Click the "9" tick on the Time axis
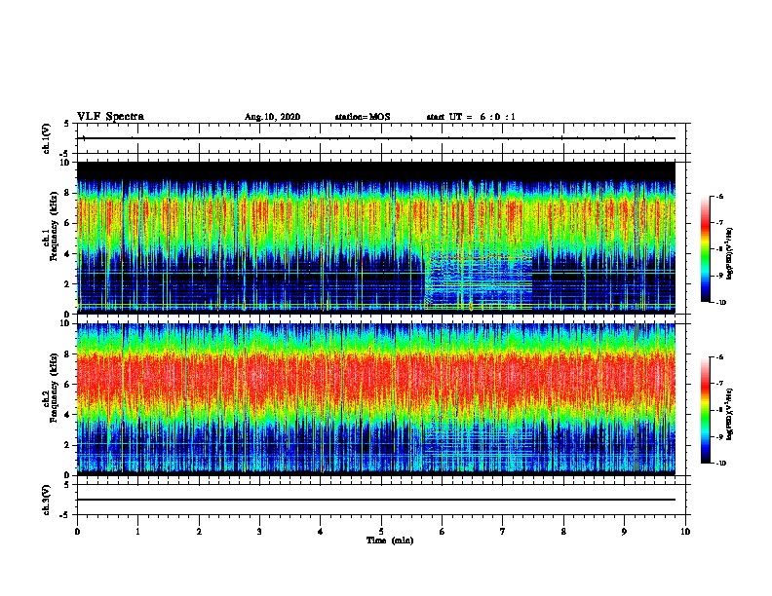 click(624, 532)
